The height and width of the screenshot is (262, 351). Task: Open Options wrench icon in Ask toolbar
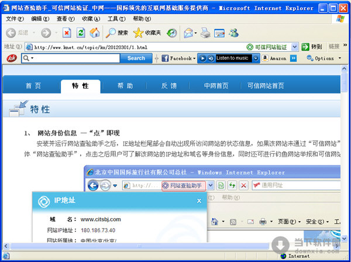pos(310,58)
